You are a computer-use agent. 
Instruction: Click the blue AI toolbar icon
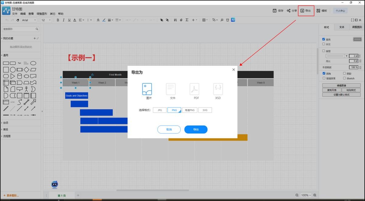click(233, 20)
